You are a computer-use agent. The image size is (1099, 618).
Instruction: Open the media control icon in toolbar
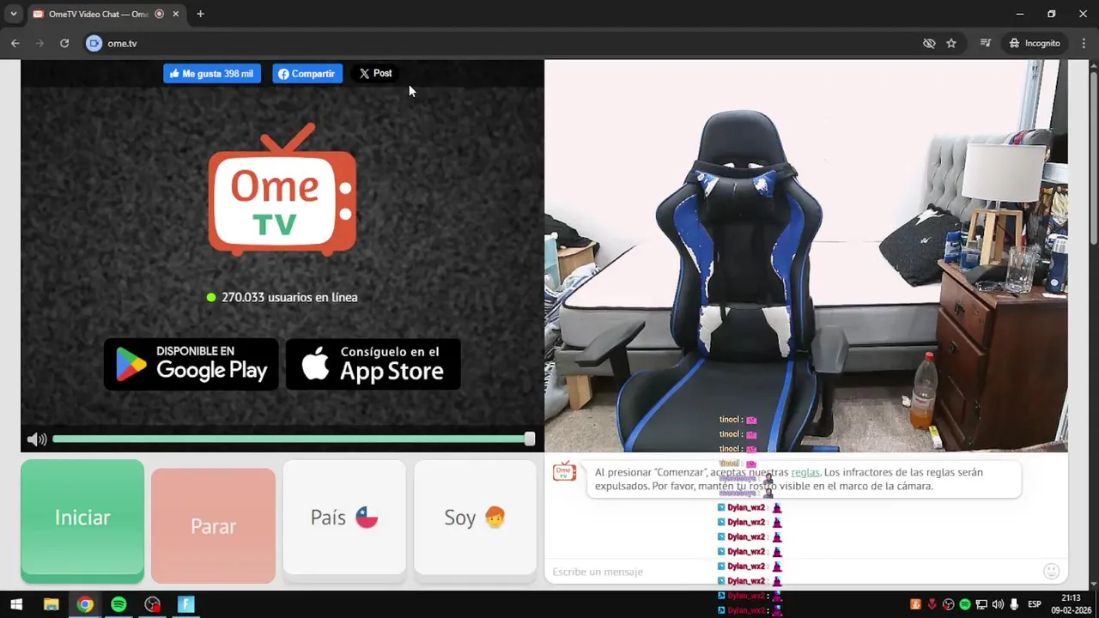click(x=986, y=43)
